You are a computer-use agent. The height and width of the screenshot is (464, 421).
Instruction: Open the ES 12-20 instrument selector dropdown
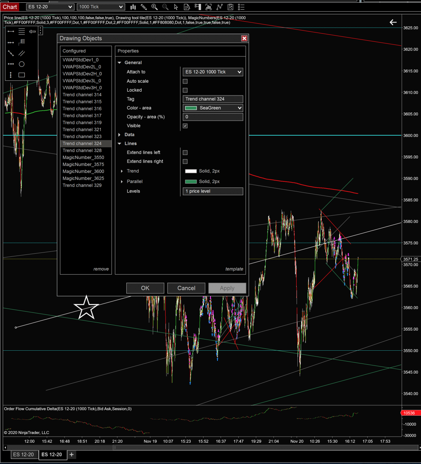click(50, 7)
